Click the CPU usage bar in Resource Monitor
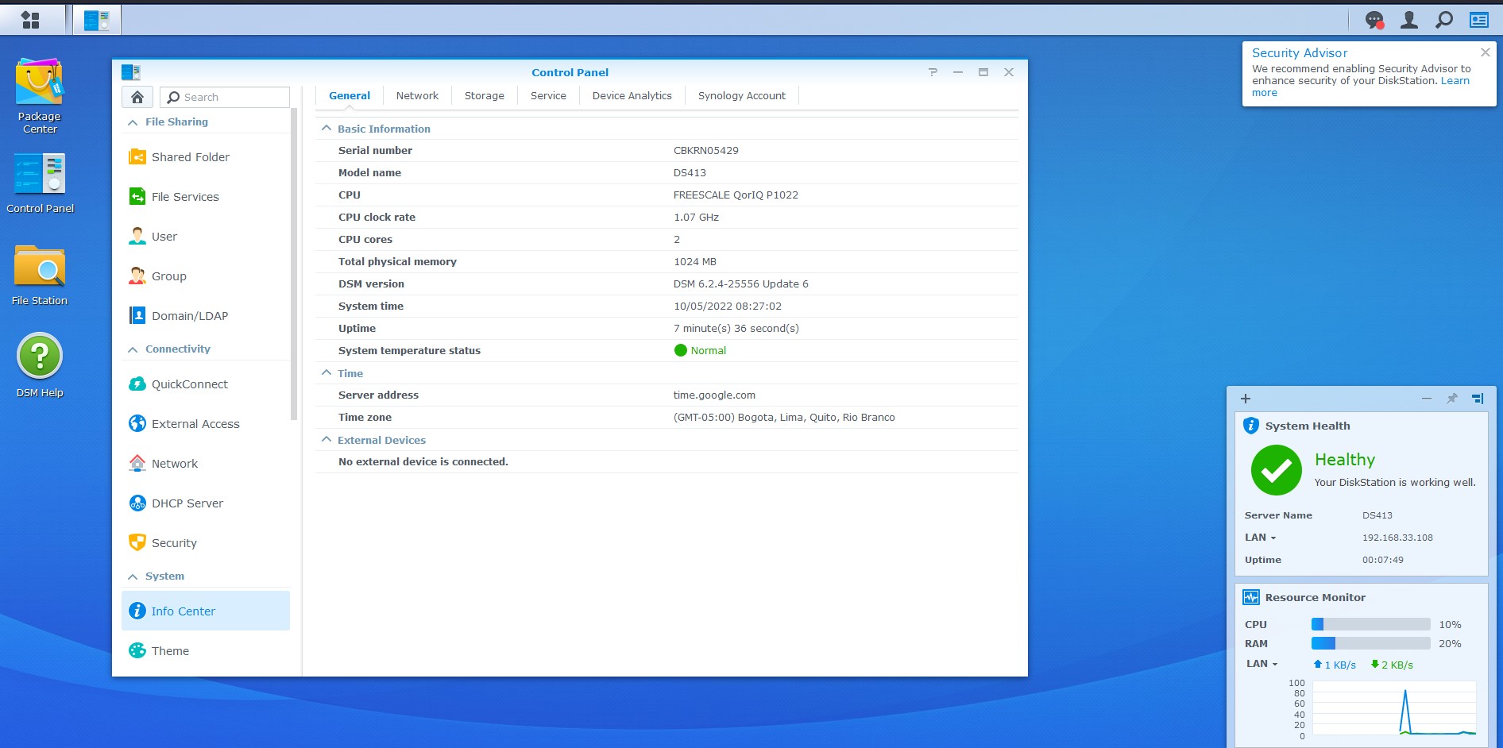 pos(1370,625)
